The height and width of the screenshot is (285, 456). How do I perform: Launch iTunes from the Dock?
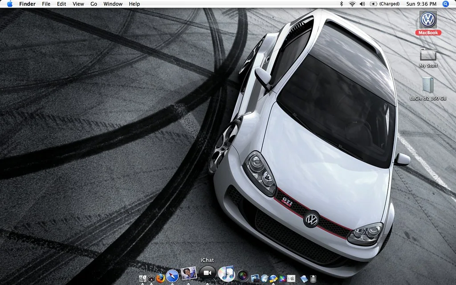(x=226, y=273)
